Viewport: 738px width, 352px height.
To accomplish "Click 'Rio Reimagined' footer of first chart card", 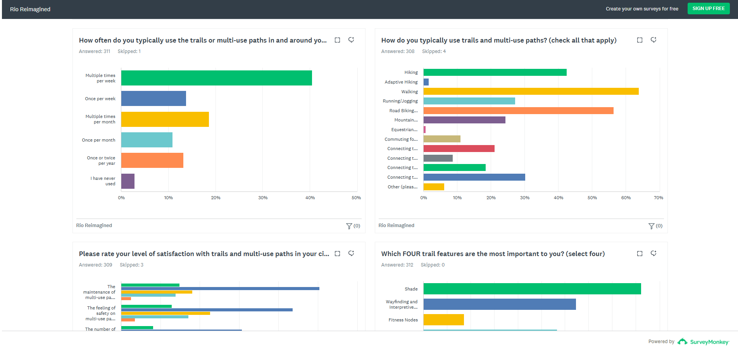I will (x=94, y=226).
